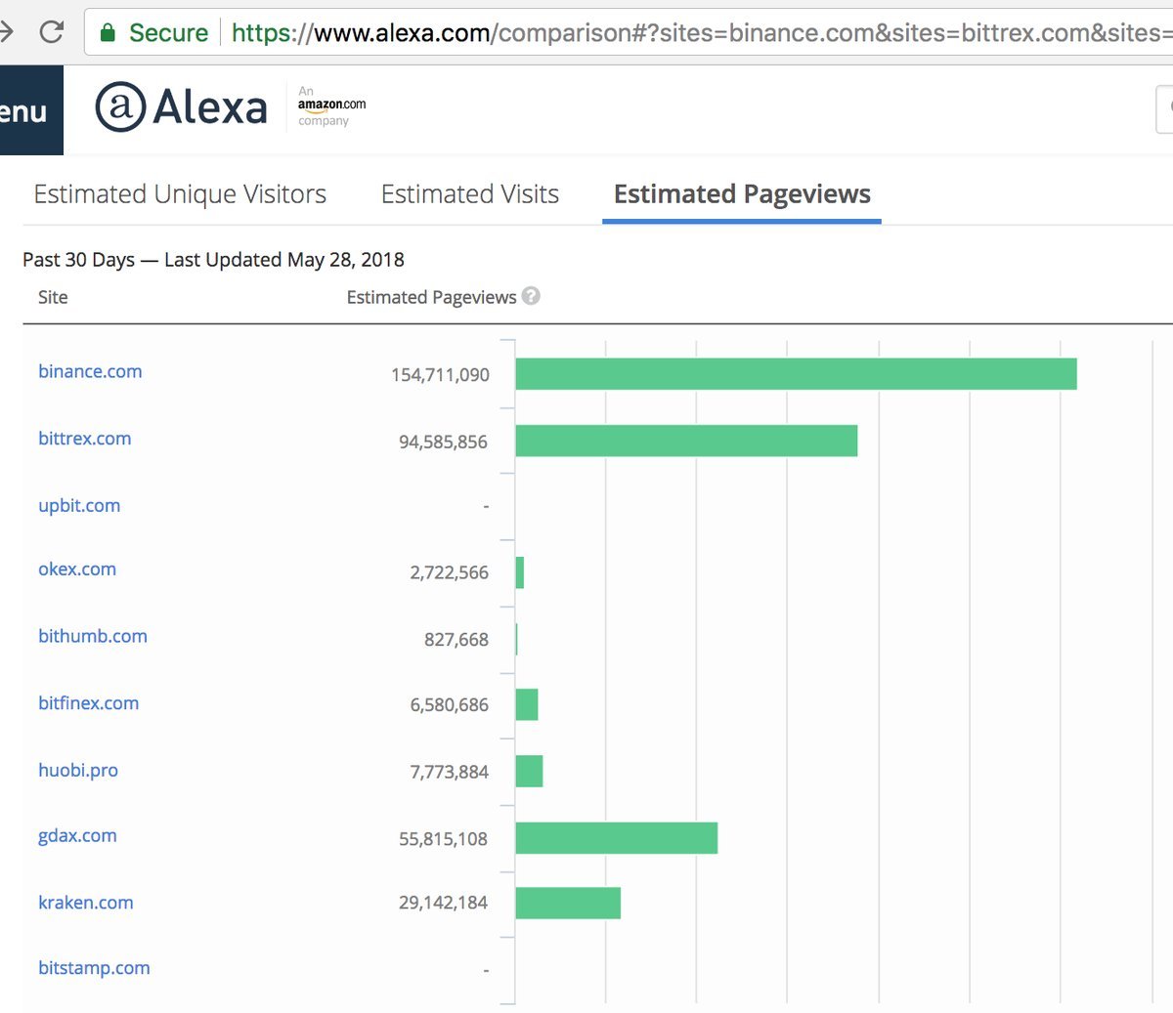Click the value 6,580,686

[x=449, y=705]
